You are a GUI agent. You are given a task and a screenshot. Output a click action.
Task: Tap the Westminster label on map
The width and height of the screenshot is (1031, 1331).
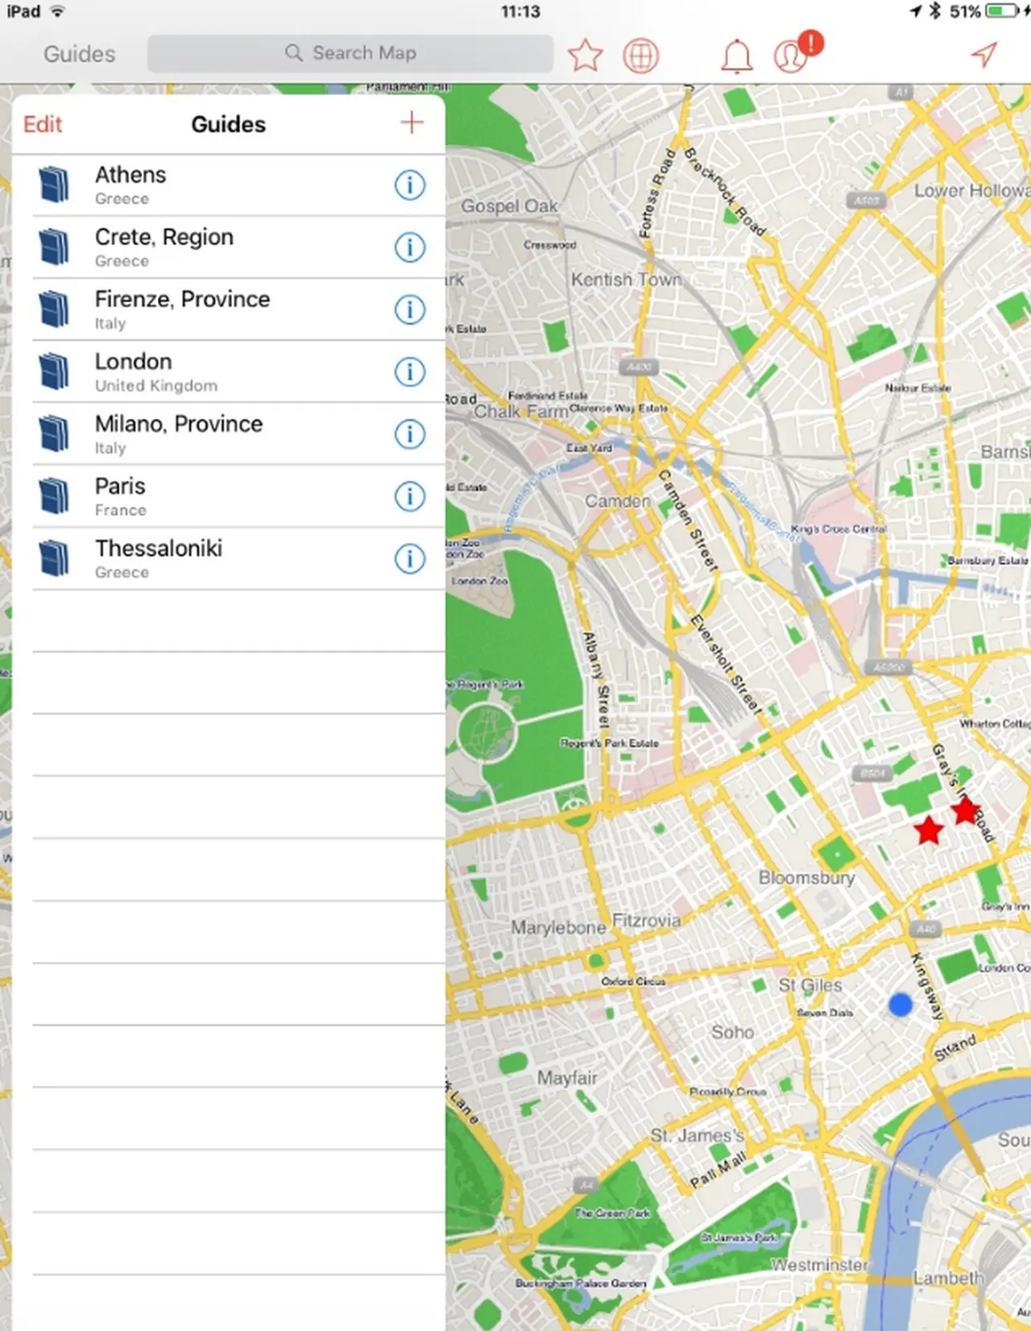pos(820,1265)
